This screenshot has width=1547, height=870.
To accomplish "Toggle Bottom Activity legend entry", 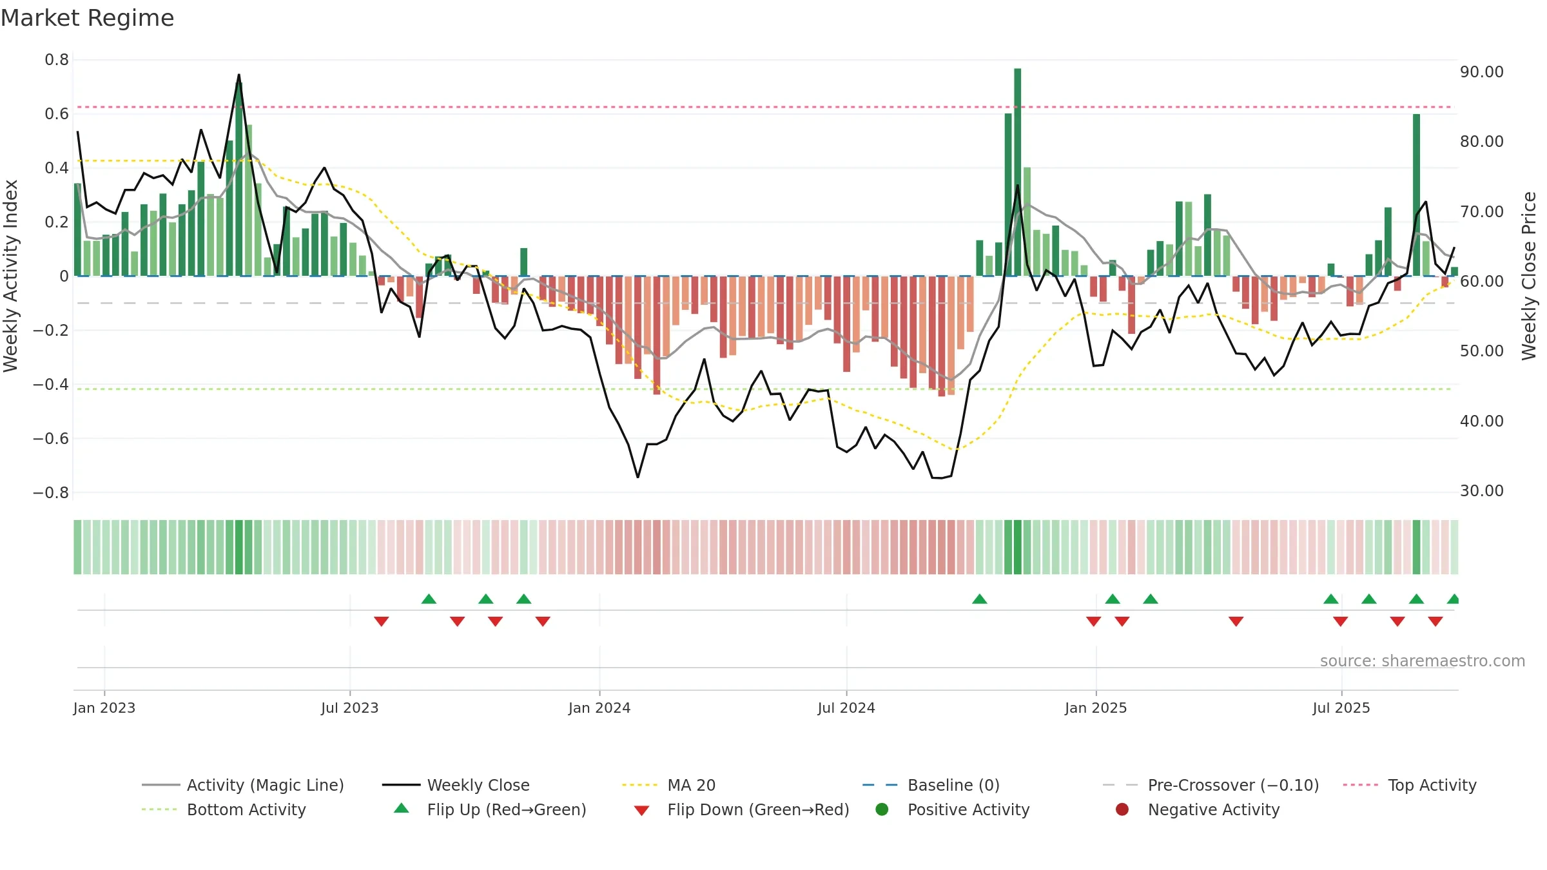I will pos(224,809).
